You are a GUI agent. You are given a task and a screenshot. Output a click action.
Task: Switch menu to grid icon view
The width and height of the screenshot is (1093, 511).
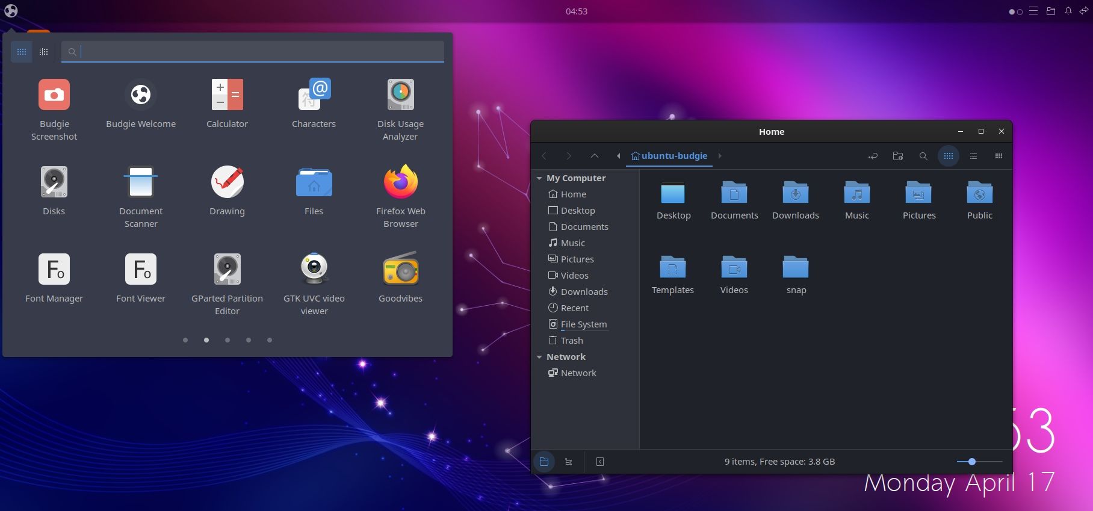pyautogui.click(x=22, y=52)
